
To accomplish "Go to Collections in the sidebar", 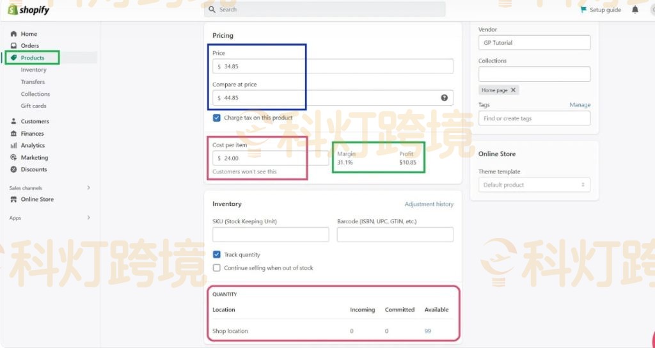I will (x=35, y=94).
